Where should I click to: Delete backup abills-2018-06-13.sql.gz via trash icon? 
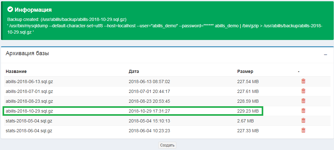pyautogui.click(x=303, y=81)
